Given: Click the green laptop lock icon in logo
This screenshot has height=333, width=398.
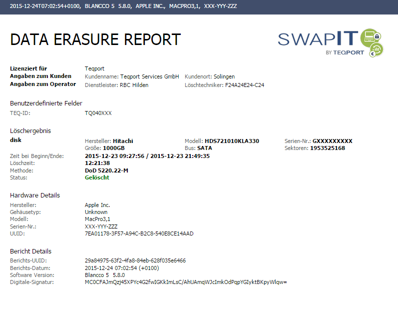Looking at the screenshot, I should tap(371, 37).
